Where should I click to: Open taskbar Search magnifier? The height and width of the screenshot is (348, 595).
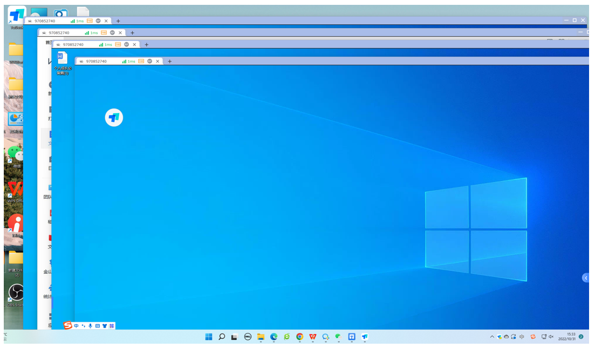click(222, 337)
